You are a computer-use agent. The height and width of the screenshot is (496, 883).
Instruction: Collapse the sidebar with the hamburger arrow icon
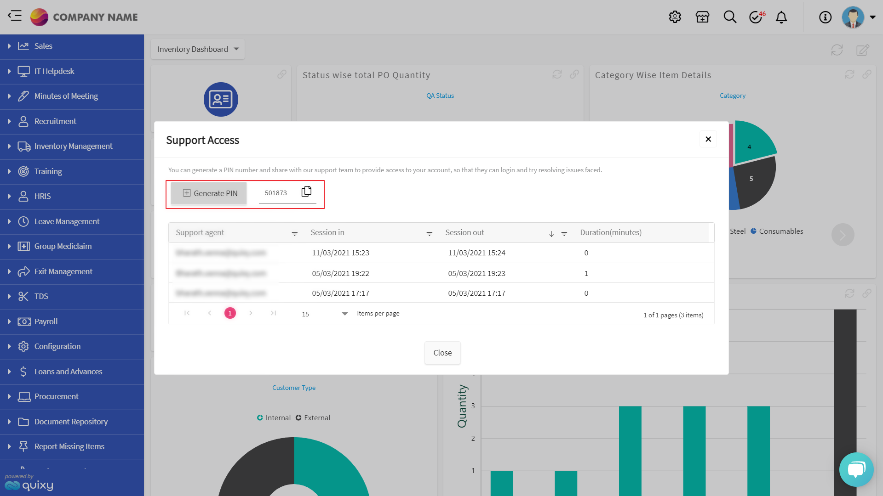click(x=15, y=16)
